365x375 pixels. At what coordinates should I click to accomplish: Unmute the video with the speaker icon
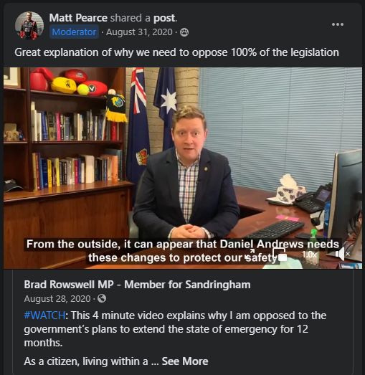pos(343,254)
